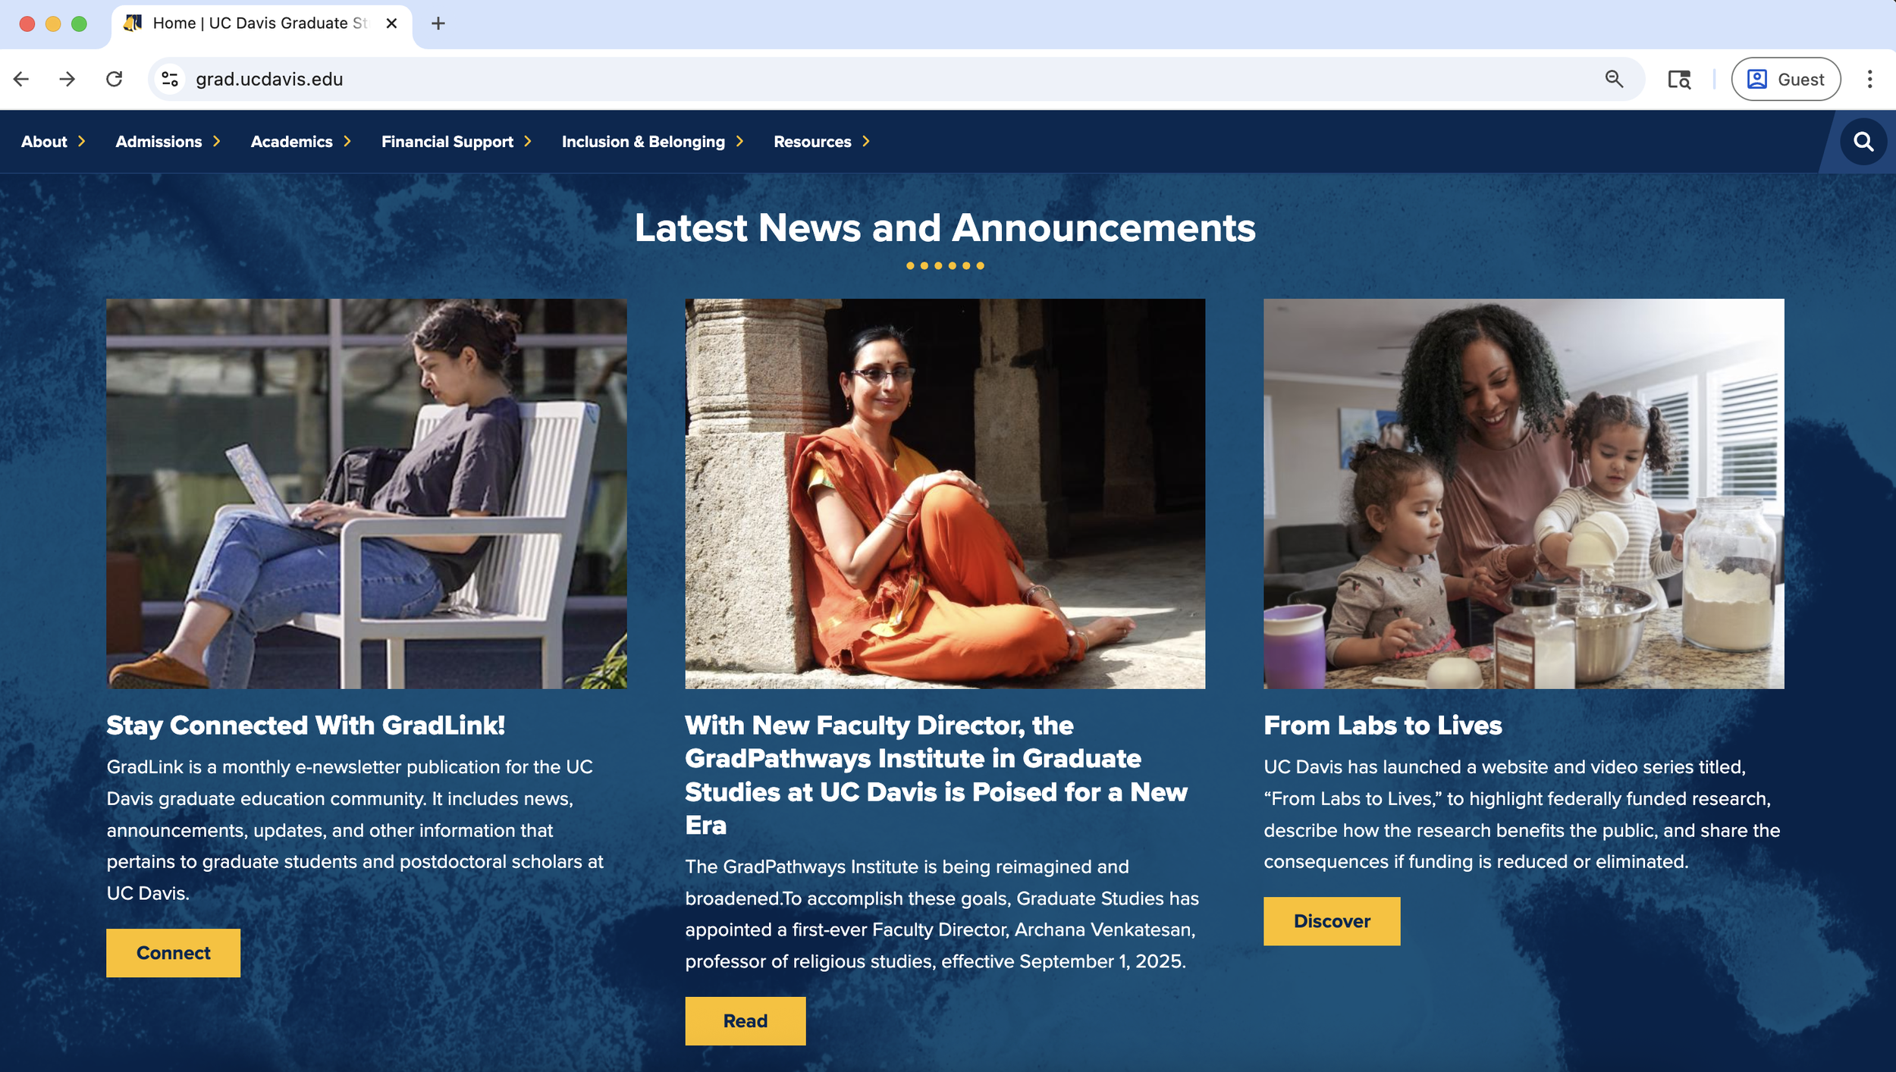Open the Resources navigation item
Image resolution: width=1896 pixels, height=1072 pixels.
click(x=811, y=142)
